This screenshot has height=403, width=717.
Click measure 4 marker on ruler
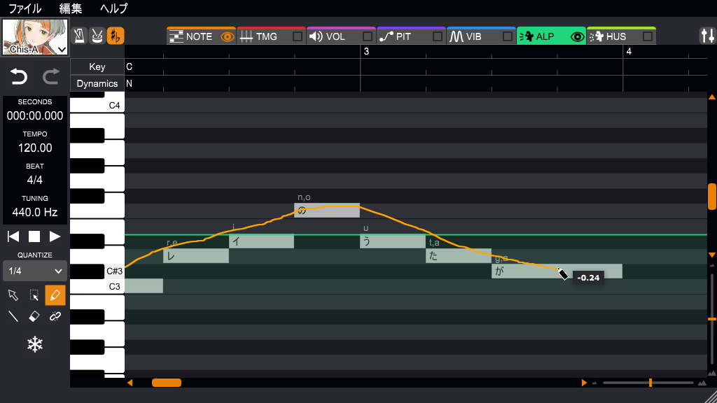[x=629, y=52]
